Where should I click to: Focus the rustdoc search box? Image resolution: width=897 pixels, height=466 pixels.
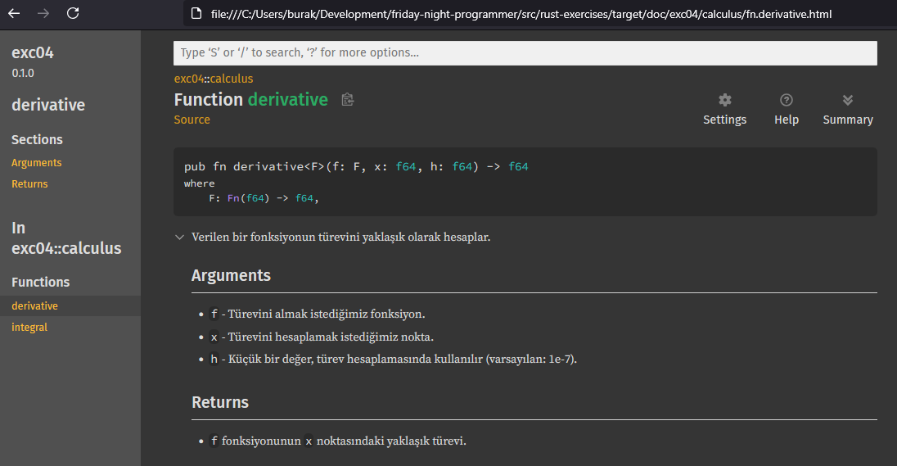(x=525, y=52)
